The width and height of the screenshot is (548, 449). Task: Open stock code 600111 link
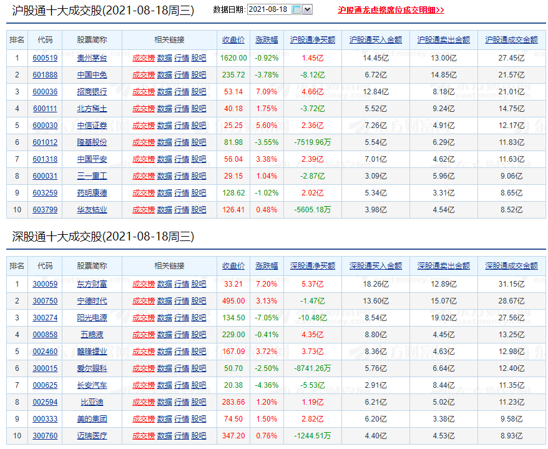tap(45, 109)
